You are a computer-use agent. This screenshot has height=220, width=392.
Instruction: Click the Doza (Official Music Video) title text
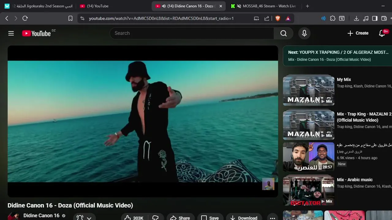pyautogui.click(x=70, y=205)
